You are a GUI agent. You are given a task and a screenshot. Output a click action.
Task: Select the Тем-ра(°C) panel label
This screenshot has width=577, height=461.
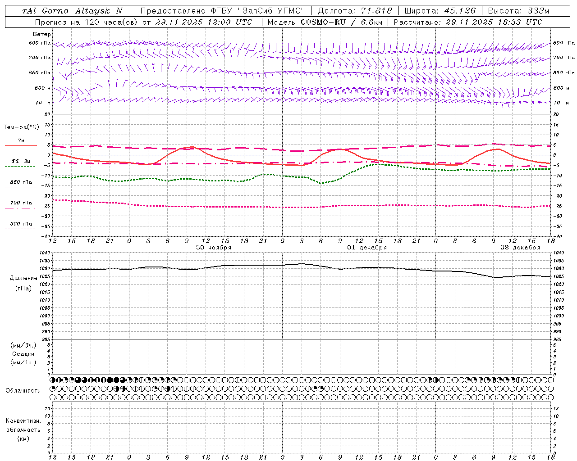point(21,127)
